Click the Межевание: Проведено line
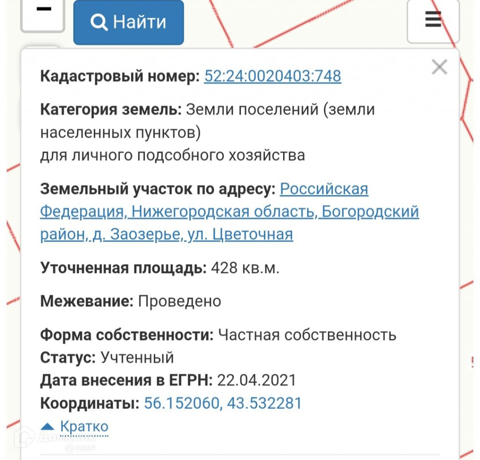This screenshot has width=480, height=460. coord(131,301)
